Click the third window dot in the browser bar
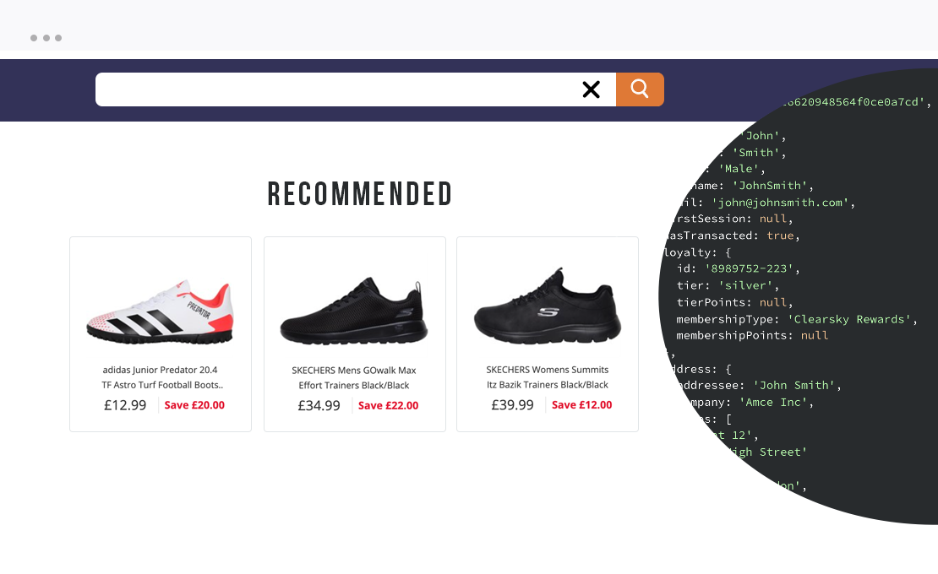The width and height of the screenshot is (938, 574). pos(58,38)
